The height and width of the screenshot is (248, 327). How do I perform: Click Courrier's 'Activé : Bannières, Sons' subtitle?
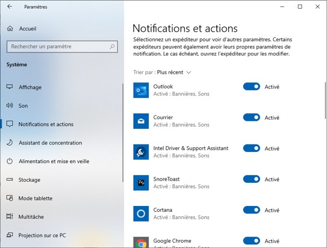pyautogui.click(x=181, y=125)
